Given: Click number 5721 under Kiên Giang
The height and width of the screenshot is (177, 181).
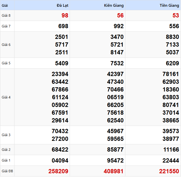Looking at the screenshot, I should coord(117,45).
